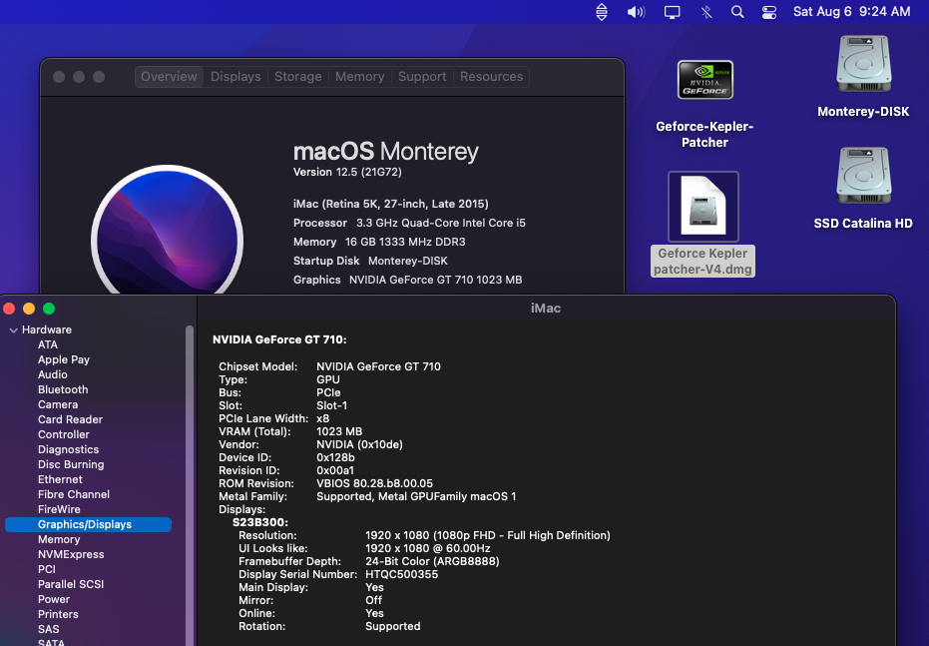Collapse the Hardware section in sidebar

point(14,330)
